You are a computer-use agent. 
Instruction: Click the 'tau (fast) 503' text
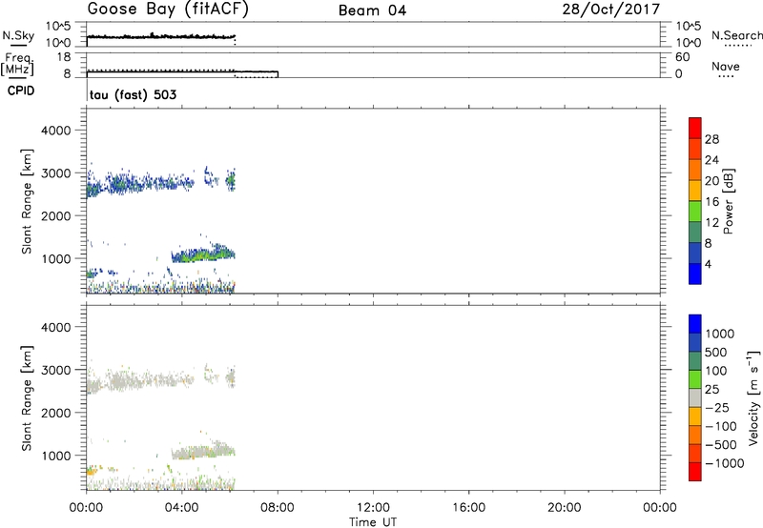133,94
